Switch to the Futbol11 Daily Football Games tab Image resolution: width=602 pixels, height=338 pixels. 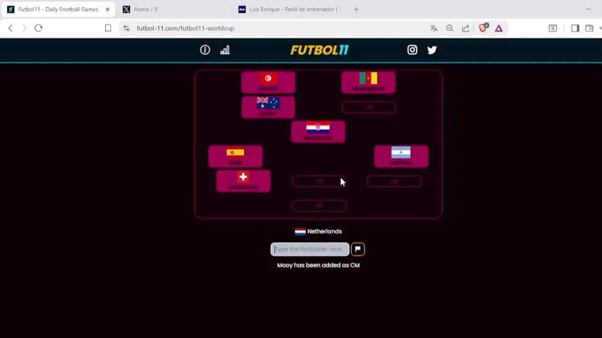[x=58, y=9]
